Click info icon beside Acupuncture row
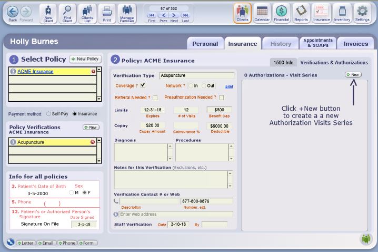 (13, 142)
